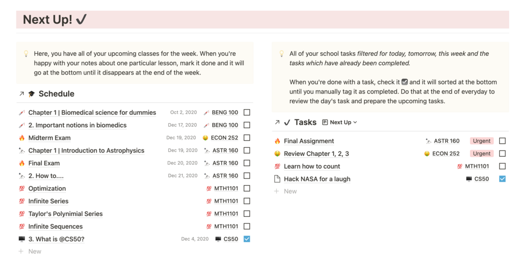This screenshot has width=519, height=269.
Task: Click the computer icon beside 3. What is @CS50?
Action: coord(22,239)
